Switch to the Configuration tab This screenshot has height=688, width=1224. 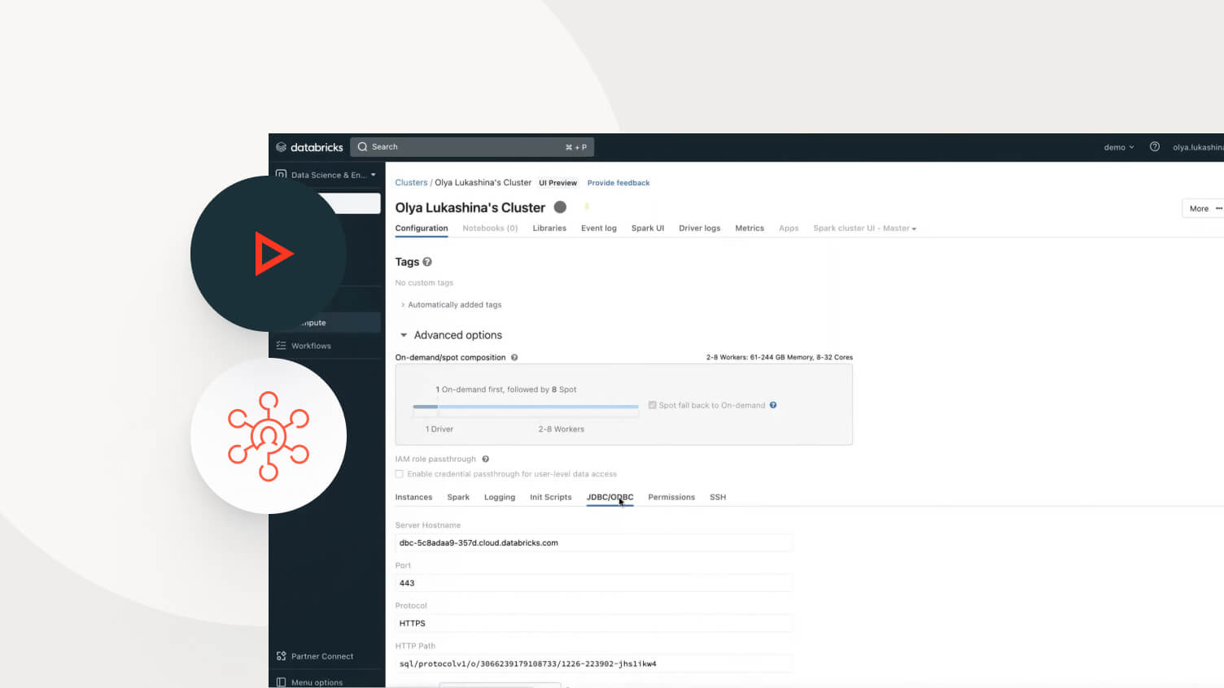(x=422, y=229)
